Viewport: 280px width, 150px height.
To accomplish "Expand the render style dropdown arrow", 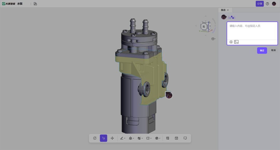I will pos(142,138).
